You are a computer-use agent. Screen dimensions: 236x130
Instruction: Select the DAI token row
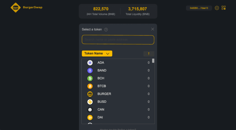click(118, 117)
